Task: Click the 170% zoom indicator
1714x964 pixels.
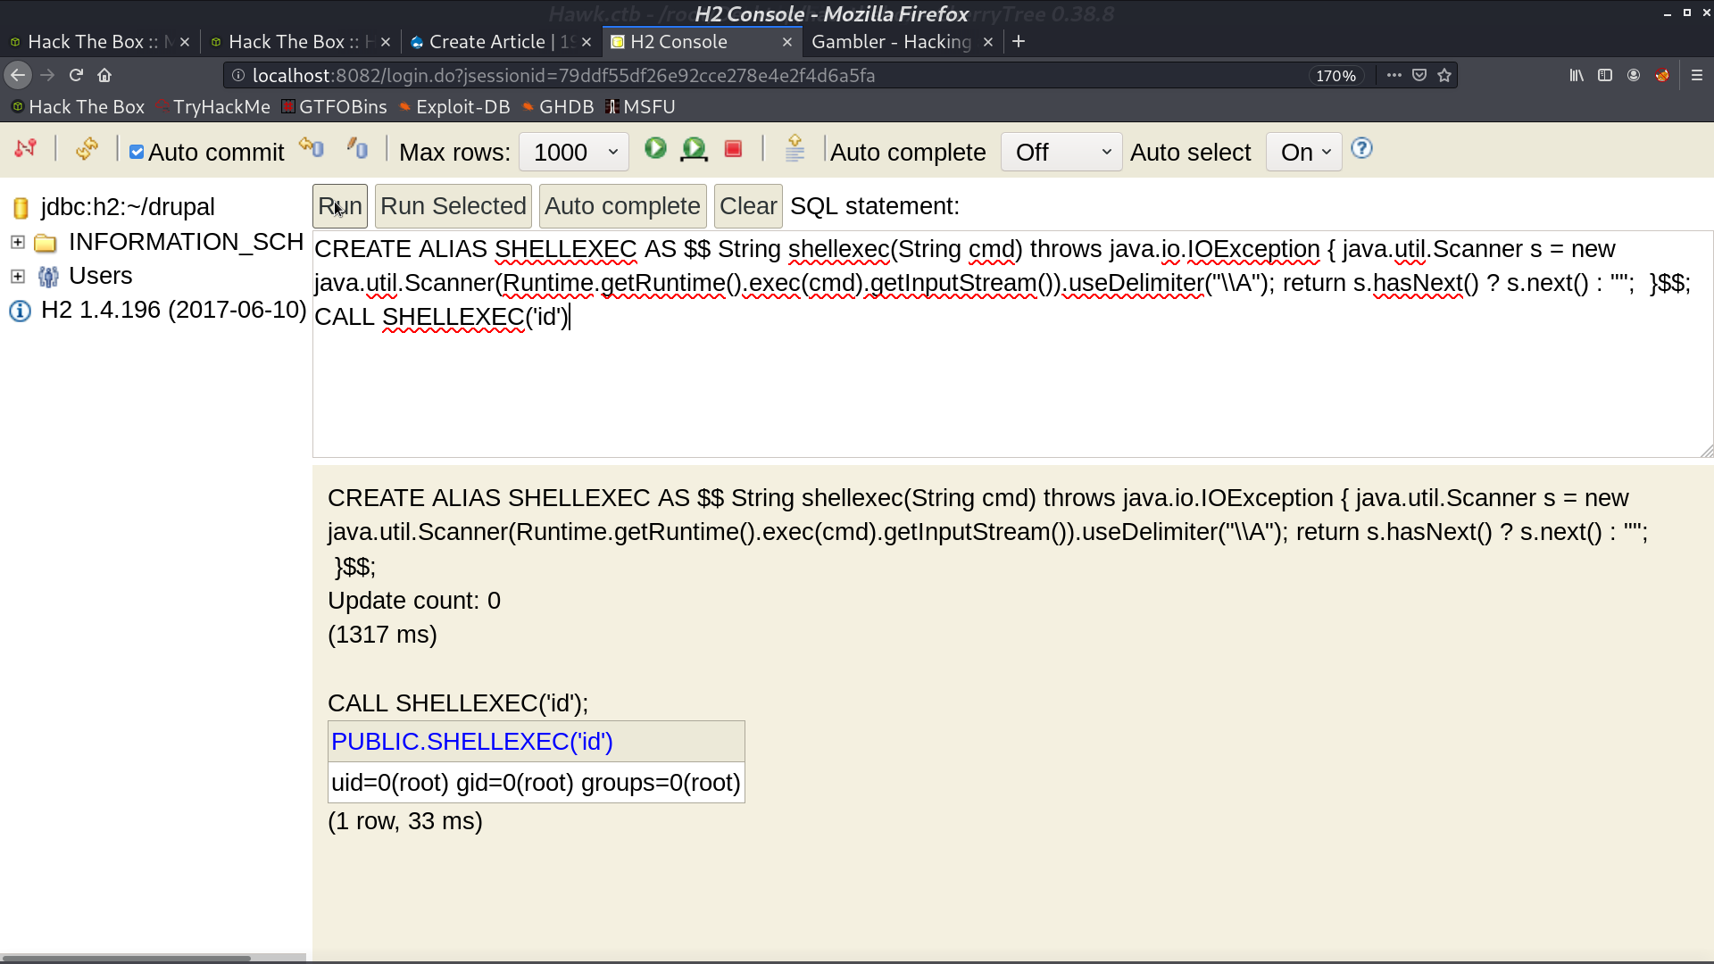Action: tap(1335, 76)
